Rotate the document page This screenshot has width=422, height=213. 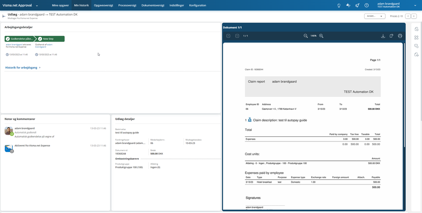391,36
